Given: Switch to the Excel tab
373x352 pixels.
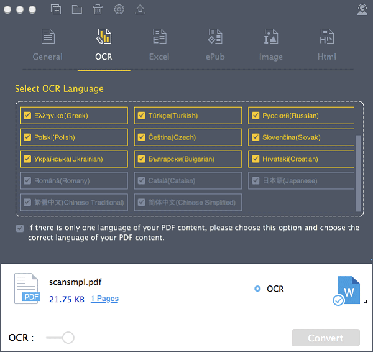Looking at the screenshot, I should [x=159, y=57].
